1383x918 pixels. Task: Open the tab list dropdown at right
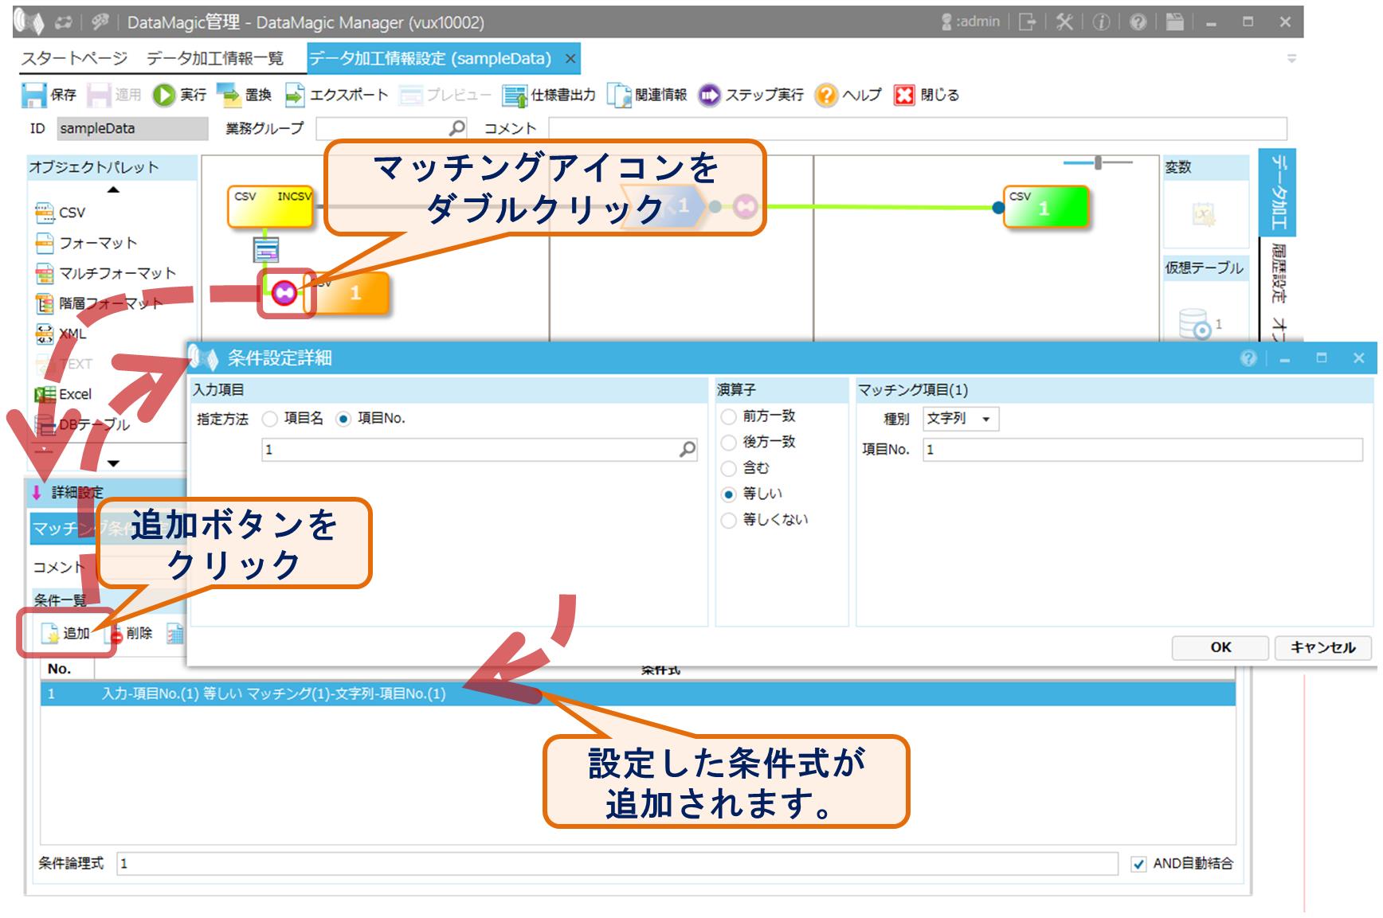(x=1292, y=58)
